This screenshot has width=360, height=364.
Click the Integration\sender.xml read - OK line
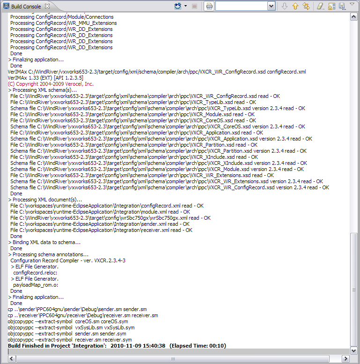pyautogui.click(x=100, y=224)
